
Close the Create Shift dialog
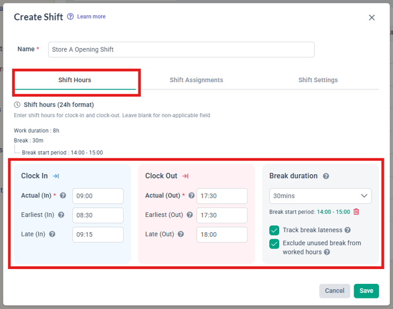tap(372, 18)
